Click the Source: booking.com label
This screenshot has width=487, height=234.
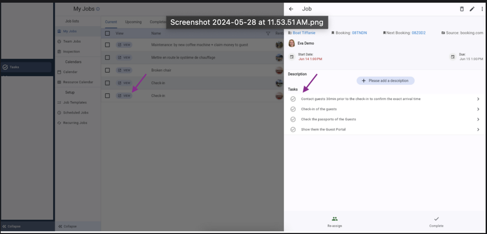tap(462, 32)
